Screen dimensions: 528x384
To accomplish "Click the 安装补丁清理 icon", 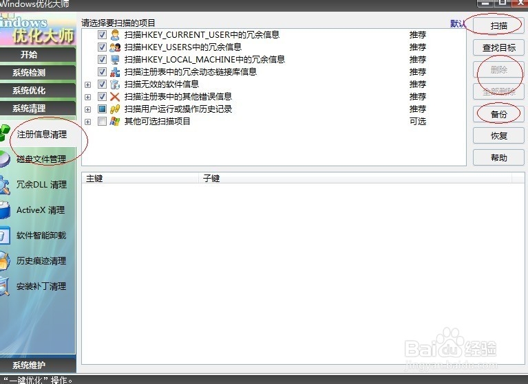I will click(5, 286).
